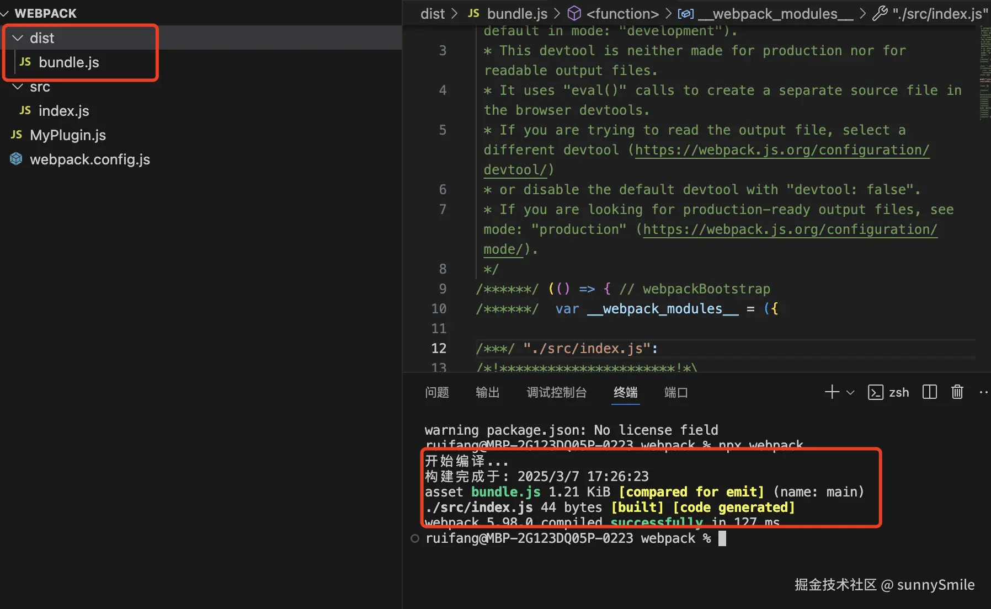Image resolution: width=991 pixels, height=609 pixels.
Task: Click the zsh terminal name label
Action: pyautogui.click(x=899, y=392)
